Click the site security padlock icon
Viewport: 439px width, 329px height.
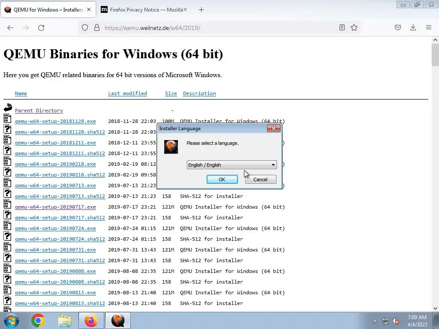click(97, 27)
